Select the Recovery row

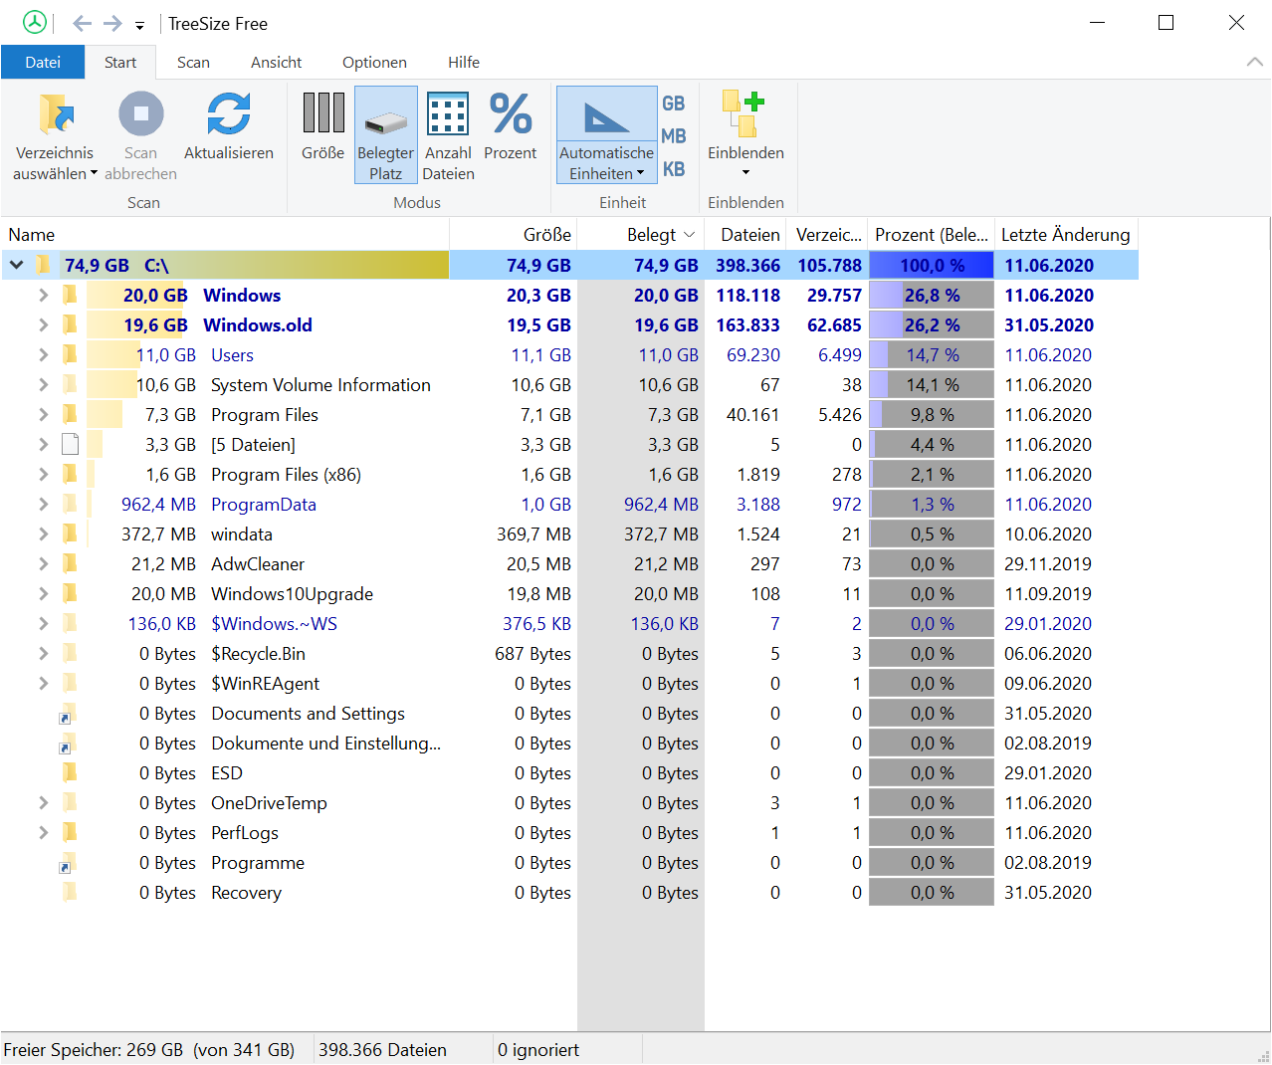click(569, 892)
